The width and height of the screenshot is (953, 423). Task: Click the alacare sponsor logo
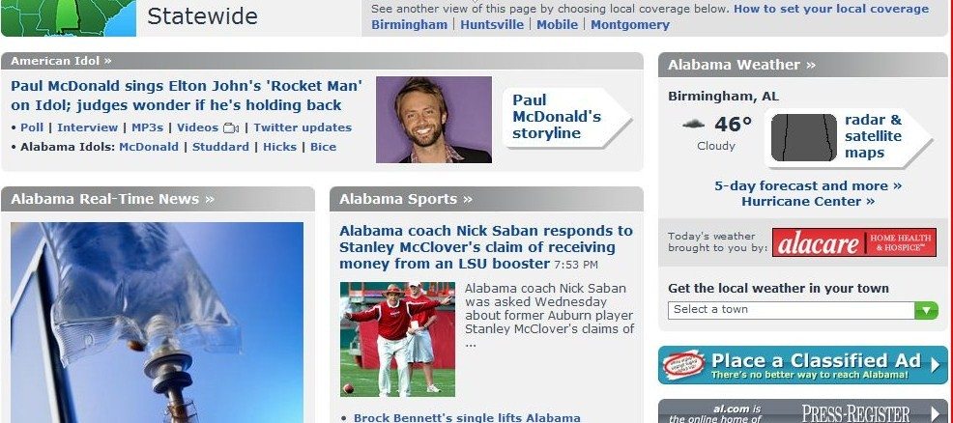tap(854, 242)
